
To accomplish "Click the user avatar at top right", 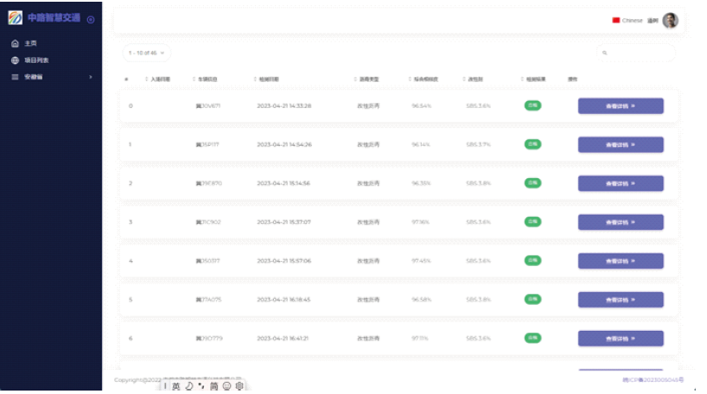I will tap(670, 21).
